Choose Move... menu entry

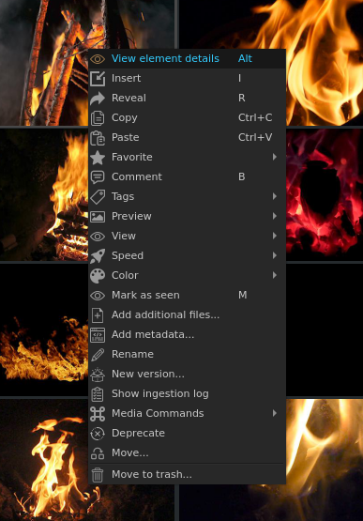(187, 452)
